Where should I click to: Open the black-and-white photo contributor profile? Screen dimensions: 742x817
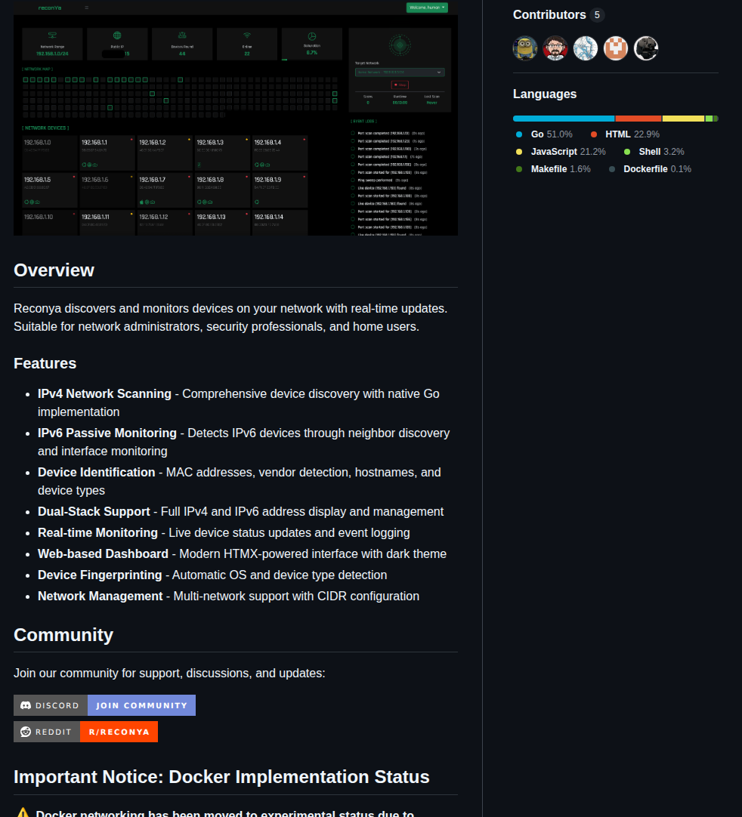tap(646, 48)
